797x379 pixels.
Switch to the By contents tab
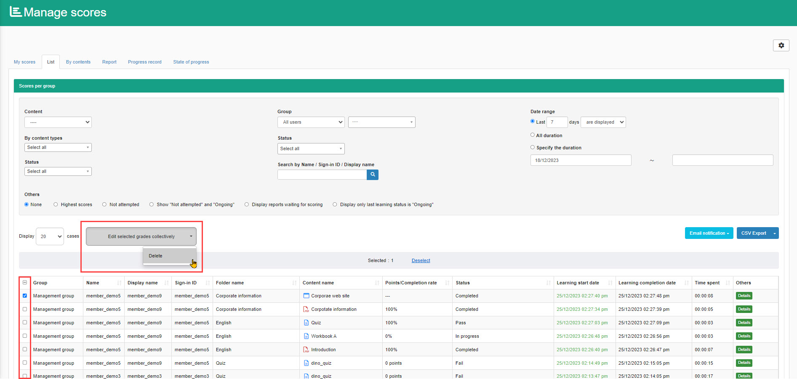(78, 62)
